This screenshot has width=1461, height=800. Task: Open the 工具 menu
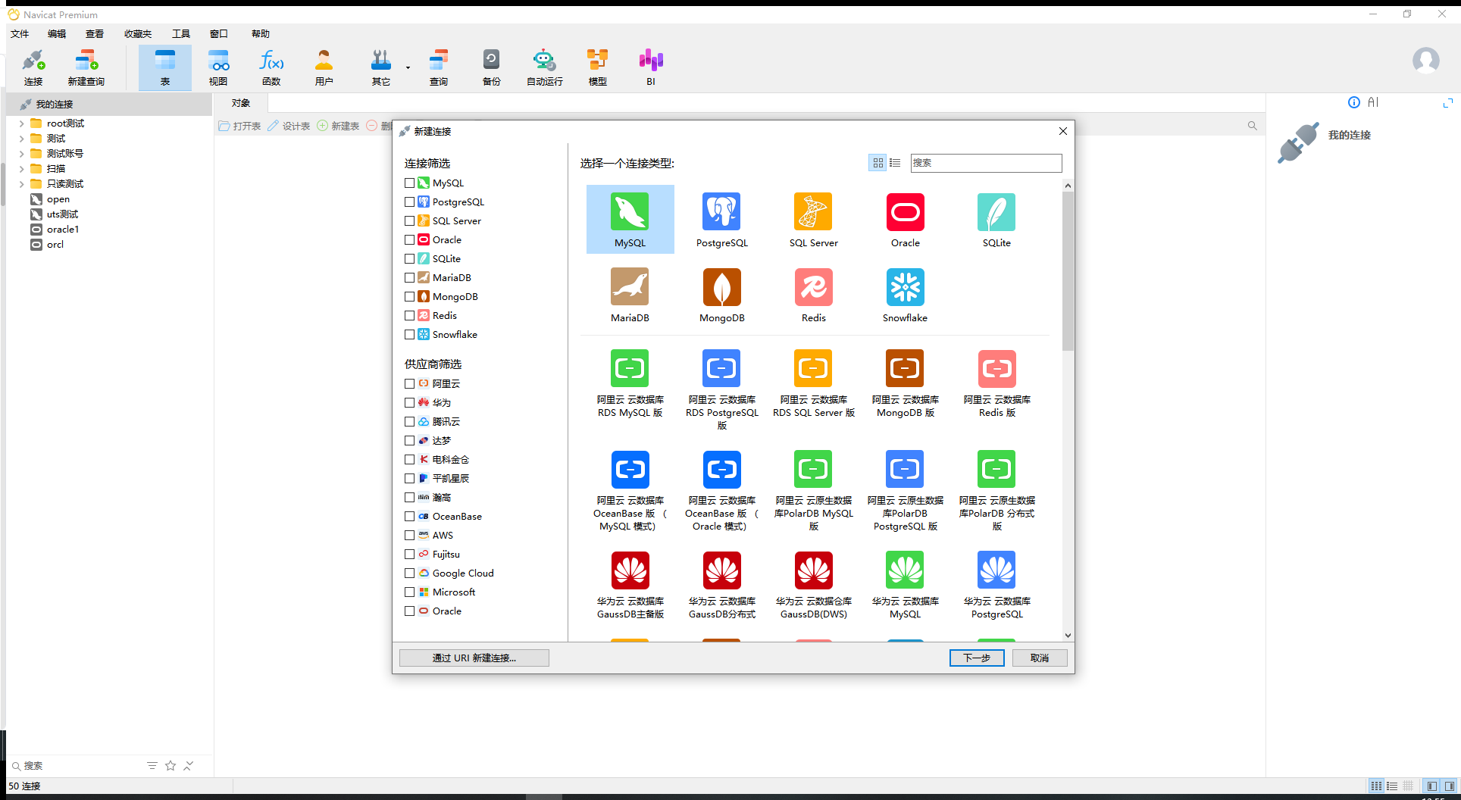tap(181, 33)
